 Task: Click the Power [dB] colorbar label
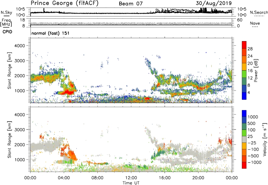pos(256,70)
